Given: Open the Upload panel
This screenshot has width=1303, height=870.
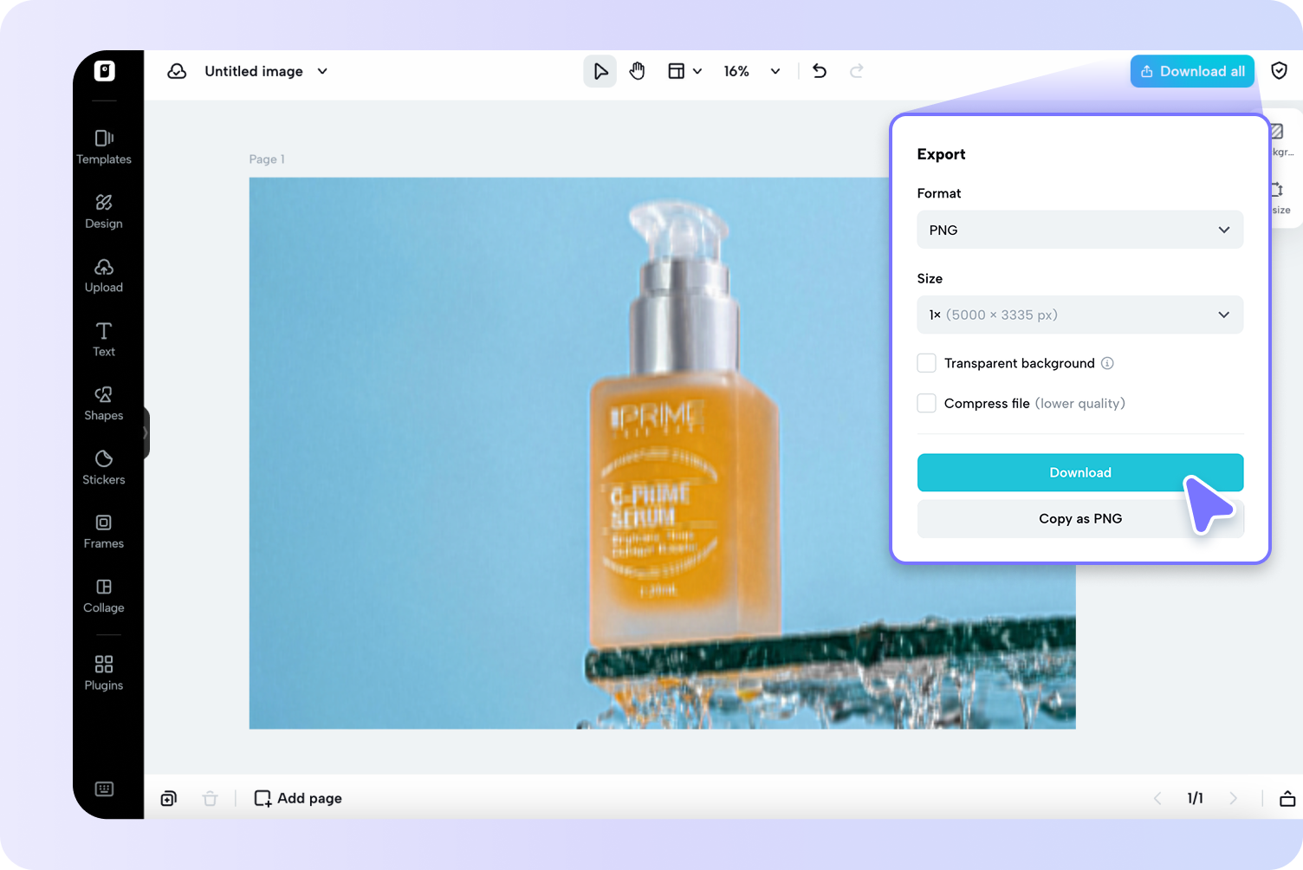Looking at the screenshot, I should [x=104, y=276].
